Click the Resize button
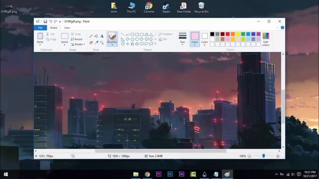This screenshot has height=179, width=319. coord(77,39)
